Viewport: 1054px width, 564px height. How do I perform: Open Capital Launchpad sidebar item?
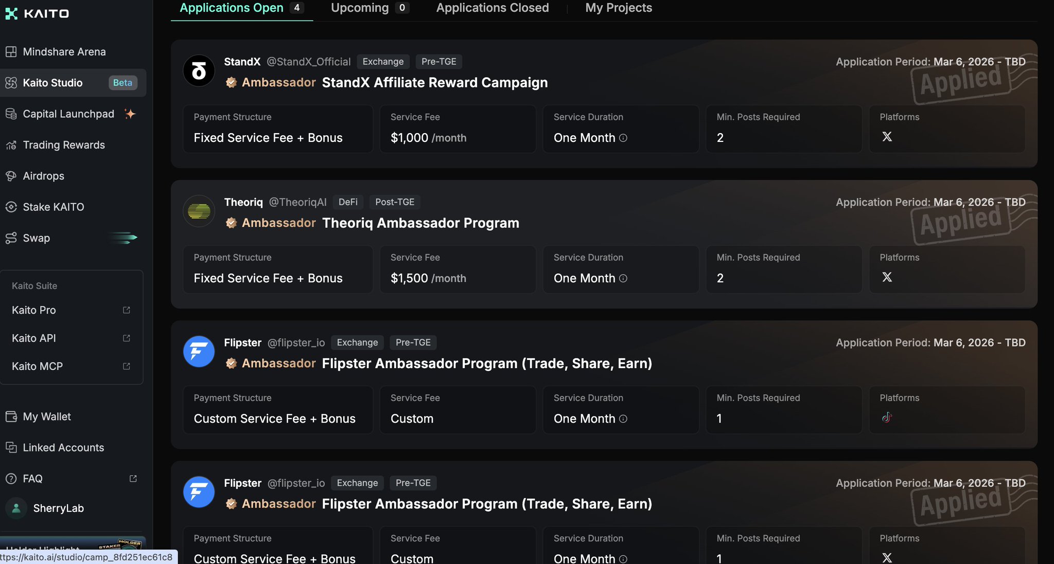pos(68,114)
